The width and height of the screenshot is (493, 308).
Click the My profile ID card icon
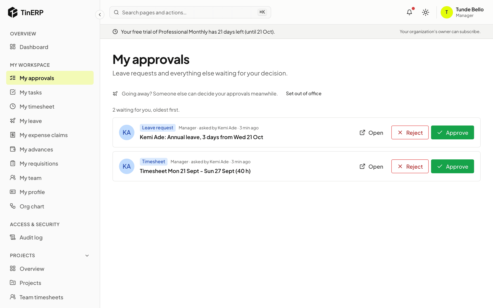[13, 192]
